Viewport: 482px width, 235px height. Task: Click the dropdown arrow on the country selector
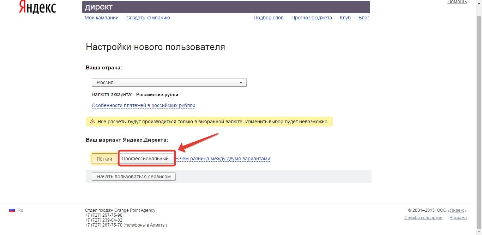point(241,82)
